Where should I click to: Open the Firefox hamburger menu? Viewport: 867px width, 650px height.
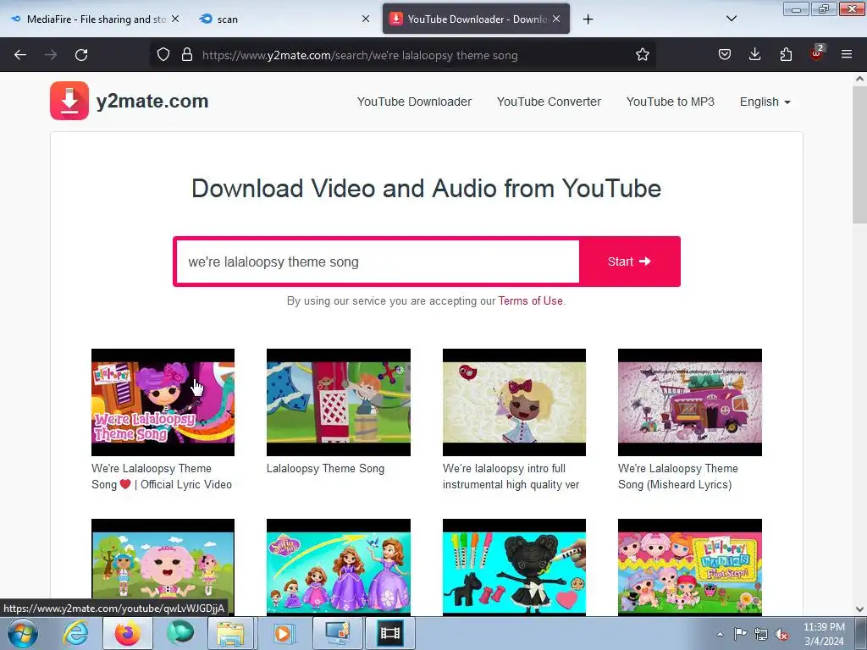tap(847, 55)
